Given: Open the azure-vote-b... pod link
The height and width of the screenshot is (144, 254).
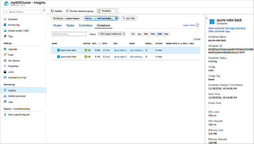Looking at the screenshot, I should click(x=121, y=50).
